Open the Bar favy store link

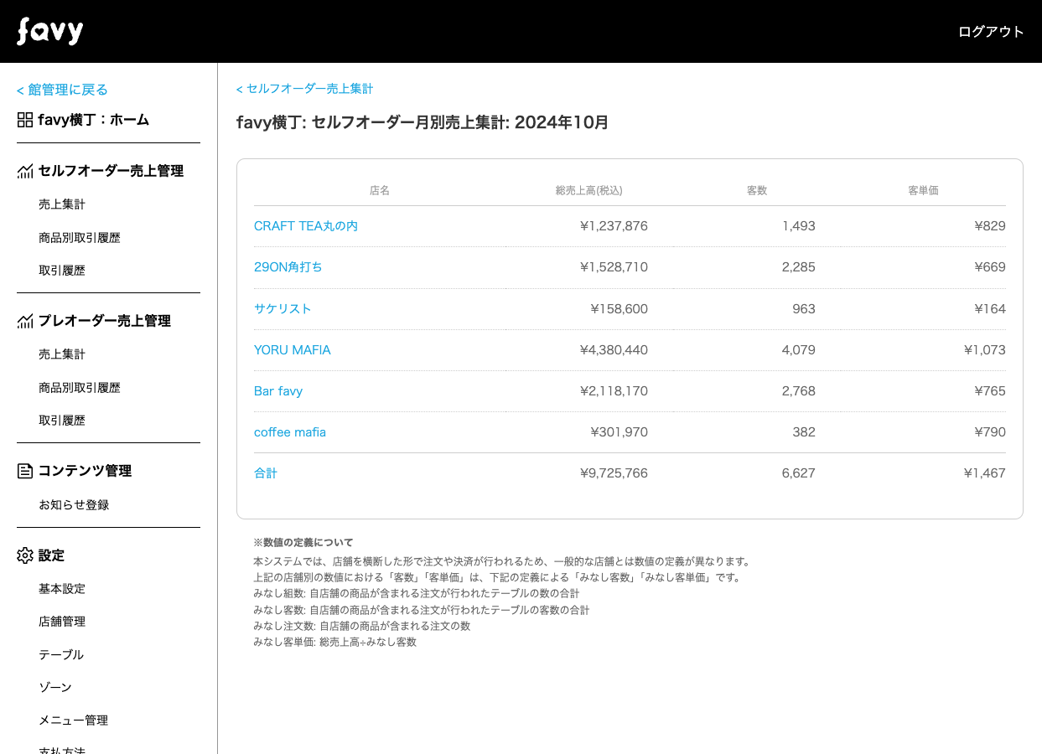tap(278, 391)
